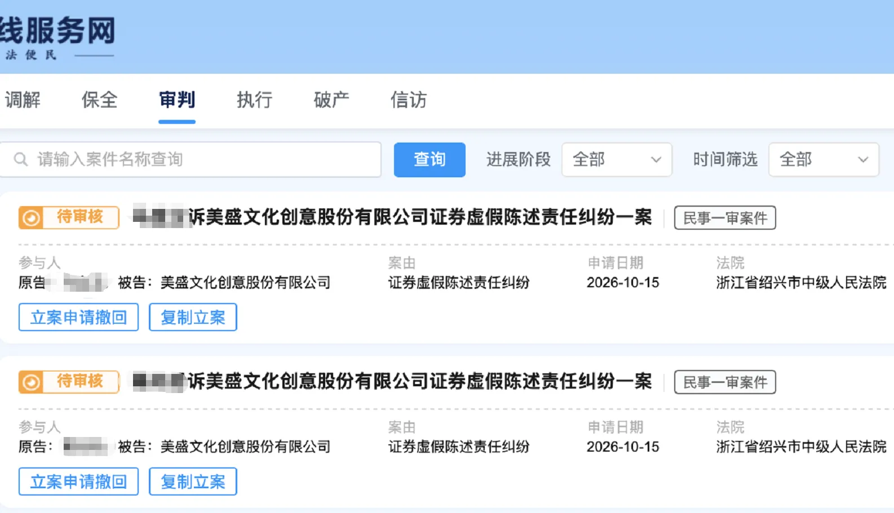
Task: Click the first case's defendant 美盛文化创意股份有限公司
Action: click(245, 282)
